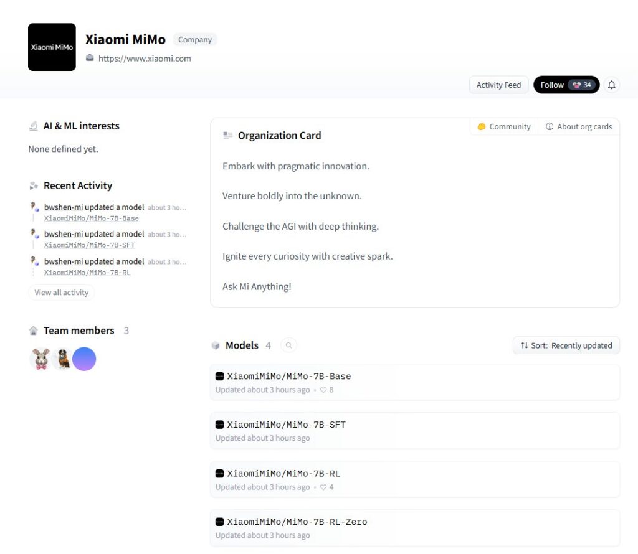Click the Xiaomi MiMo title heading
The image size is (638, 554).
125,39
